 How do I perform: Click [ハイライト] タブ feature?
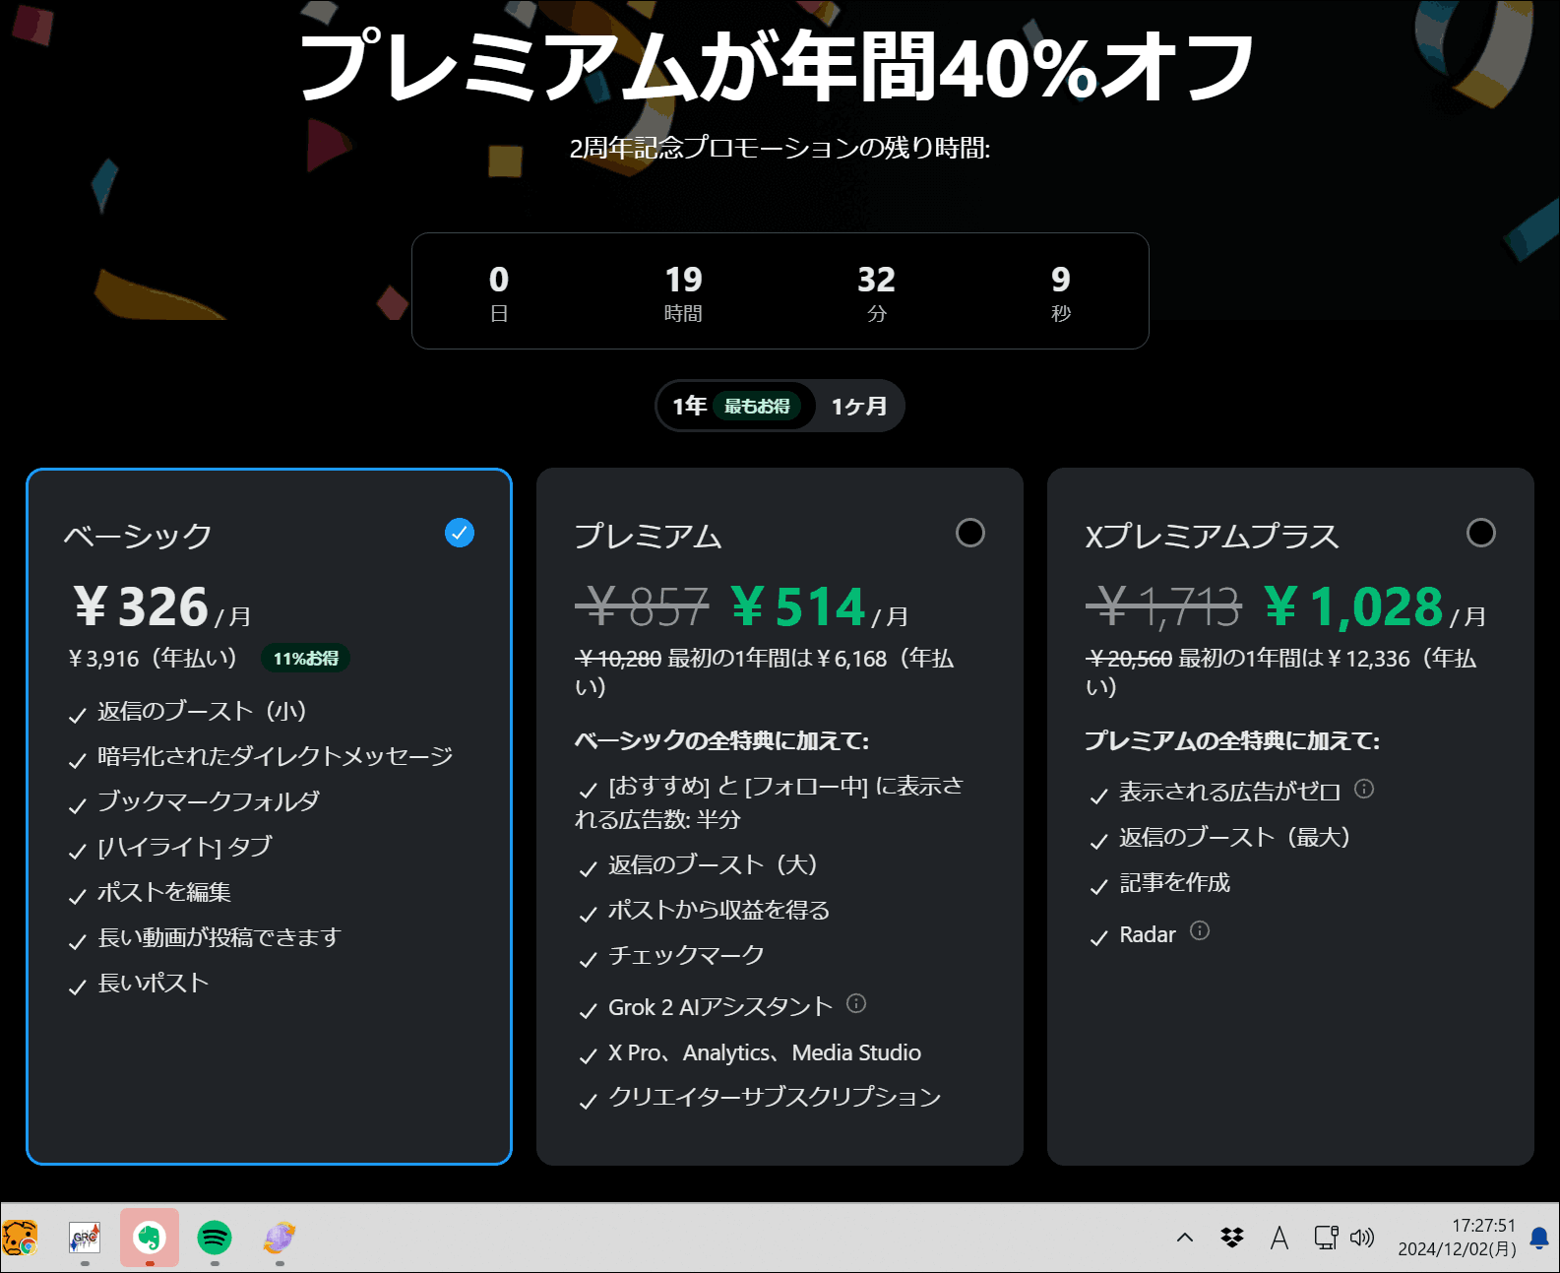(185, 847)
